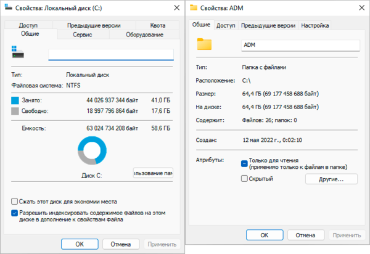Click 'Применить' in ADM properties window
The height and width of the screenshot is (254, 370).
pos(347,235)
